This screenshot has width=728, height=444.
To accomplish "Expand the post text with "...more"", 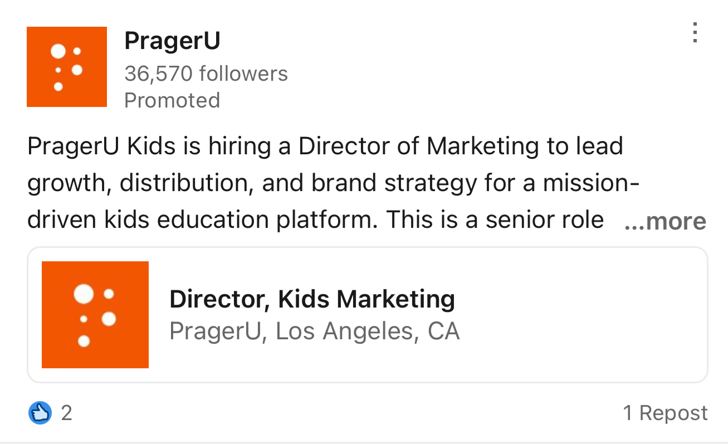I will 666,221.
